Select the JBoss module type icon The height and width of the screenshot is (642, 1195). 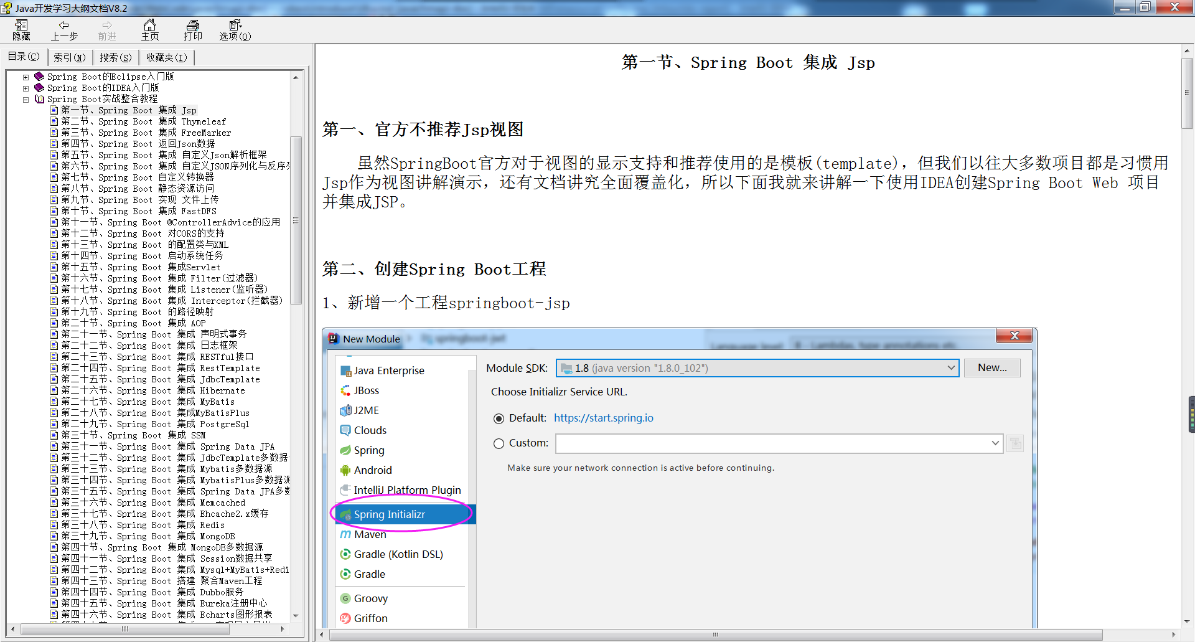[x=345, y=390]
